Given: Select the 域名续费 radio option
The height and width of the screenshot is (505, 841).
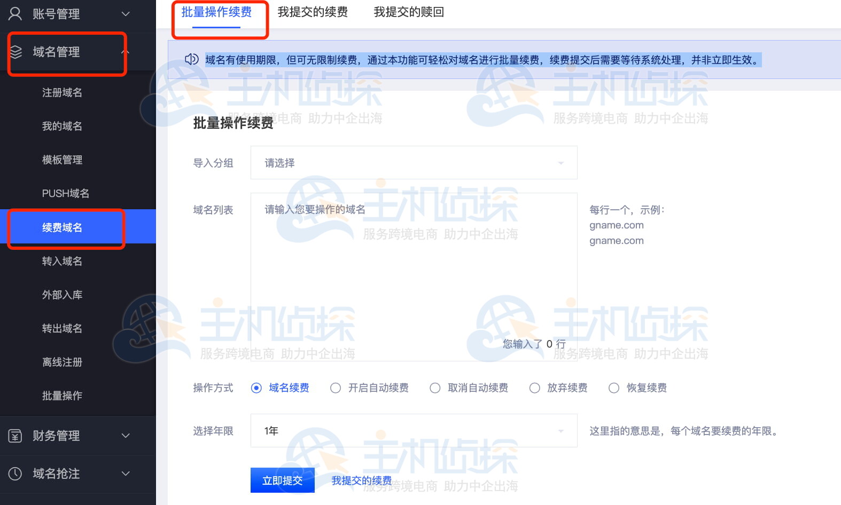Looking at the screenshot, I should coord(256,388).
